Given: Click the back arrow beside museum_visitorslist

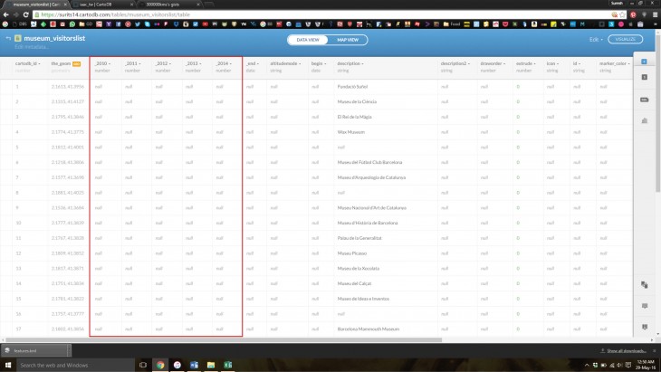Looking at the screenshot, I should pos(8,38).
